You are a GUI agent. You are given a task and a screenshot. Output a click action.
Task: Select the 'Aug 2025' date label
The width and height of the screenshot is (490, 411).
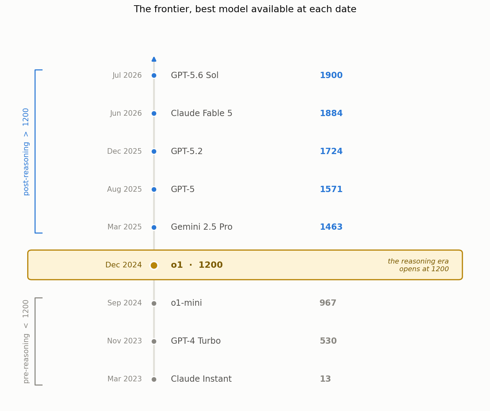click(x=125, y=190)
